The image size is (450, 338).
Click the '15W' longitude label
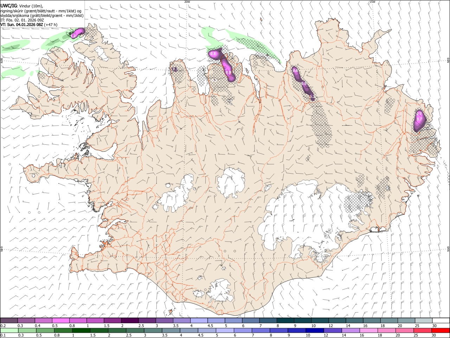click(x=372, y=2)
